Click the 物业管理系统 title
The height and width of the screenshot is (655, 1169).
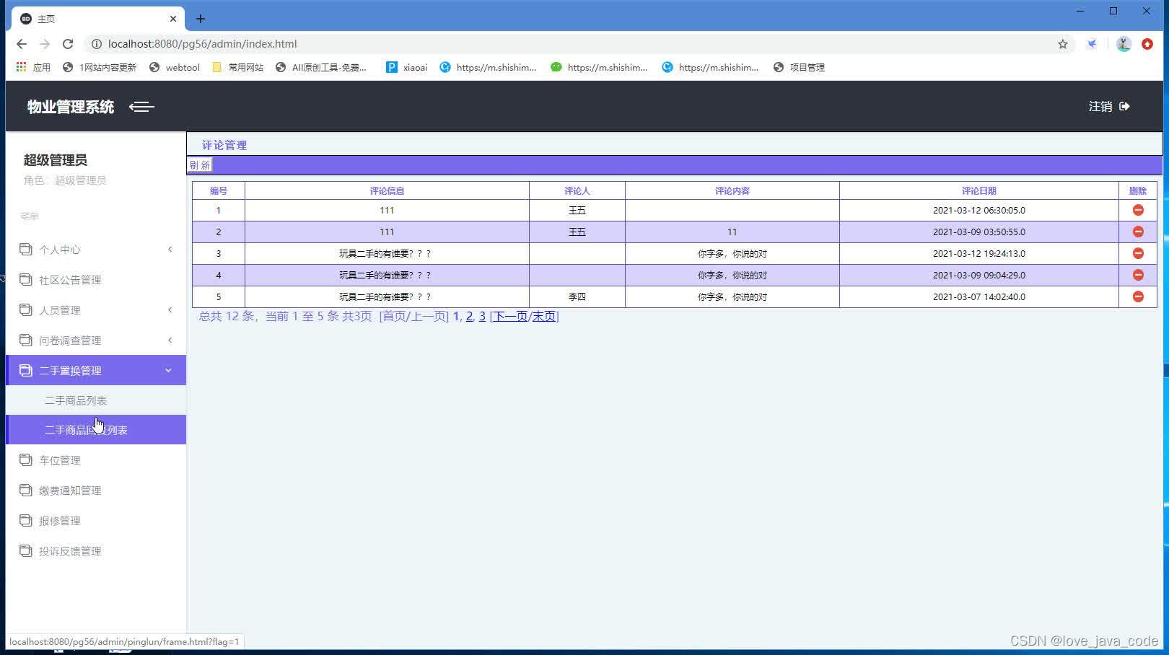coord(71,107)
